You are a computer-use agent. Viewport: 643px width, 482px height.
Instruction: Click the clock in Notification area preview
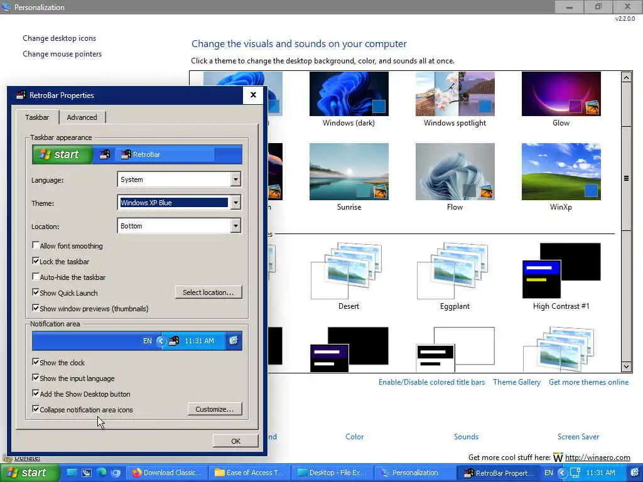click(199, 341)
